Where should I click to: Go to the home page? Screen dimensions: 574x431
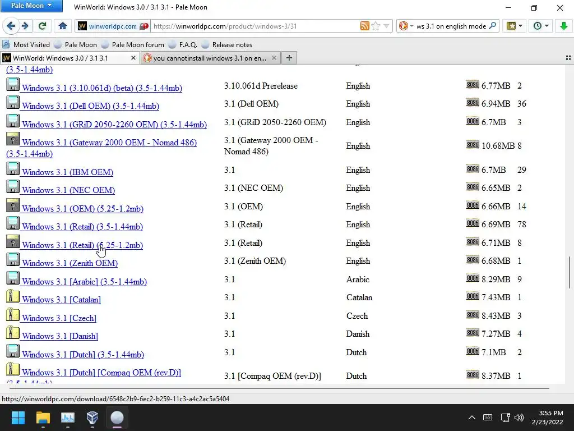pyautogui.click(x=63, y=26)
